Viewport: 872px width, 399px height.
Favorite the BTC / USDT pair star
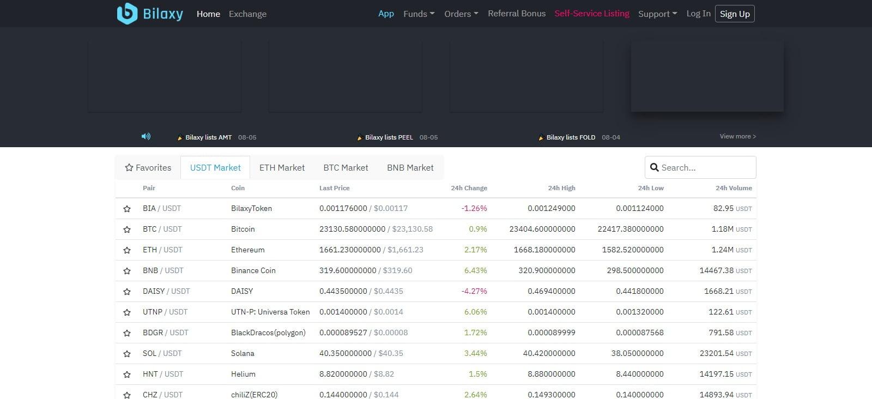127,229
